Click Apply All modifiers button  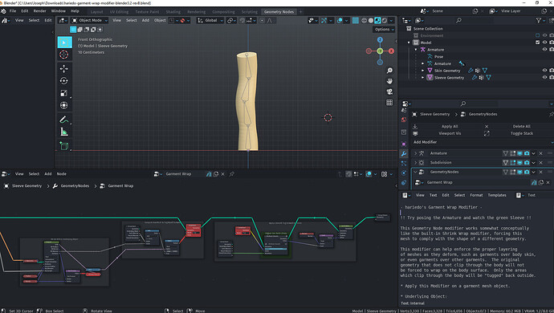point(450,126)
